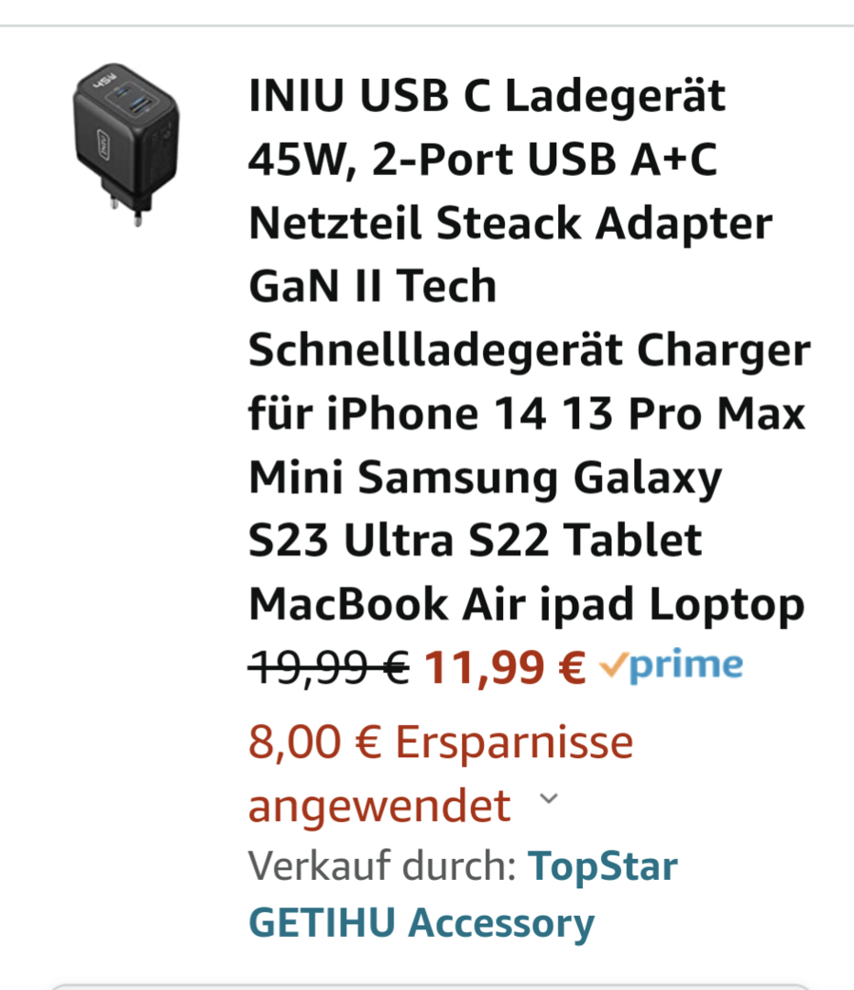Click 'Netzteil Steack Adapter' title line
The width and height of the screenshot is (854, 990).
(510, 224)
